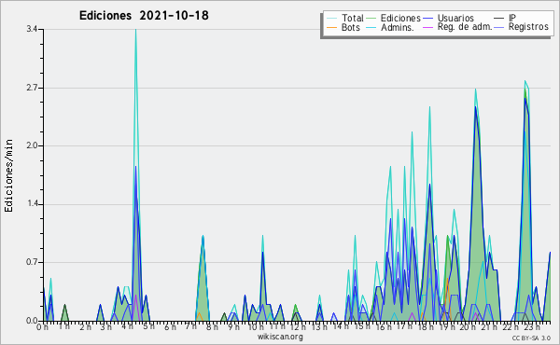Click the orange Bots legend marker
Image resolution: width=560 pixels, height=345 pixels.
331,27
